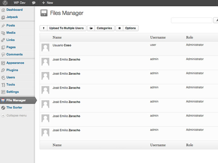
Task: Sort by Name column header at top
Action: (57, 37)
